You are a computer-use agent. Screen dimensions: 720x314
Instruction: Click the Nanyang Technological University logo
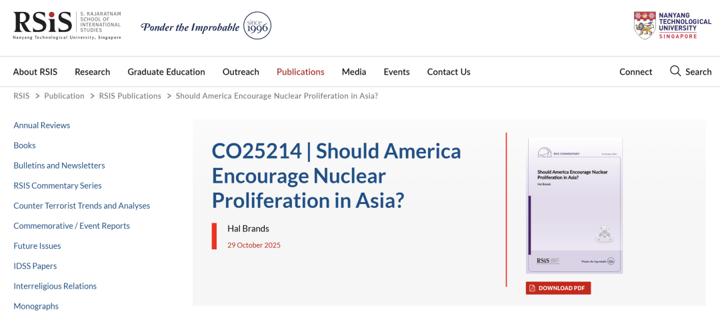[x=672, y=25]
